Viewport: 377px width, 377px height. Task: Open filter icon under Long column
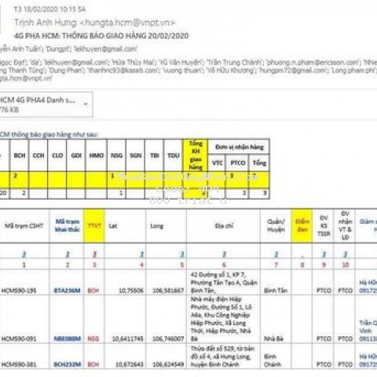click(x=182, y=254)
